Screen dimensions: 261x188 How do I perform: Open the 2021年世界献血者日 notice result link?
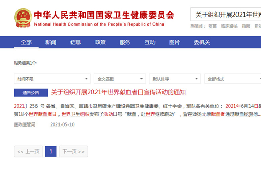coord(118,92)
